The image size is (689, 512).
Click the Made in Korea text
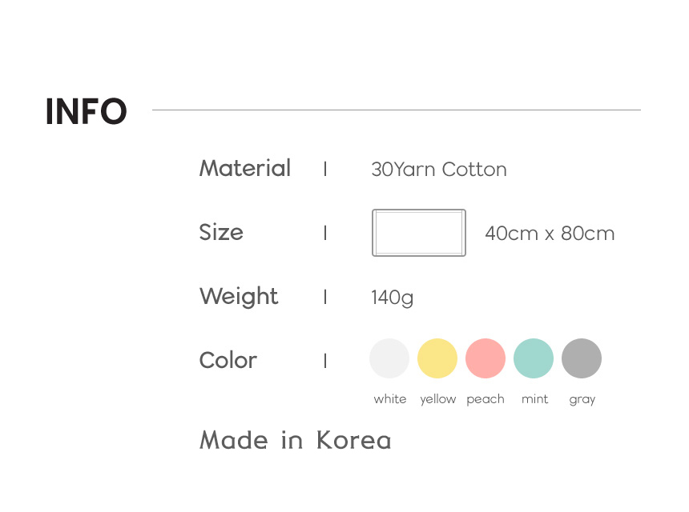point(295,440)
